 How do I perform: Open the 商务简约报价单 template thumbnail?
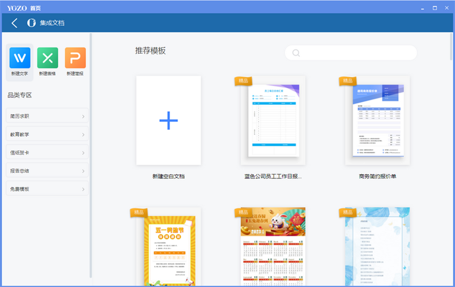coord(378,120)
